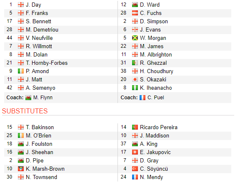Open player T. Hornby-Forbes' profile
Viewport: 235px width, 184px height.
point(47,63)
